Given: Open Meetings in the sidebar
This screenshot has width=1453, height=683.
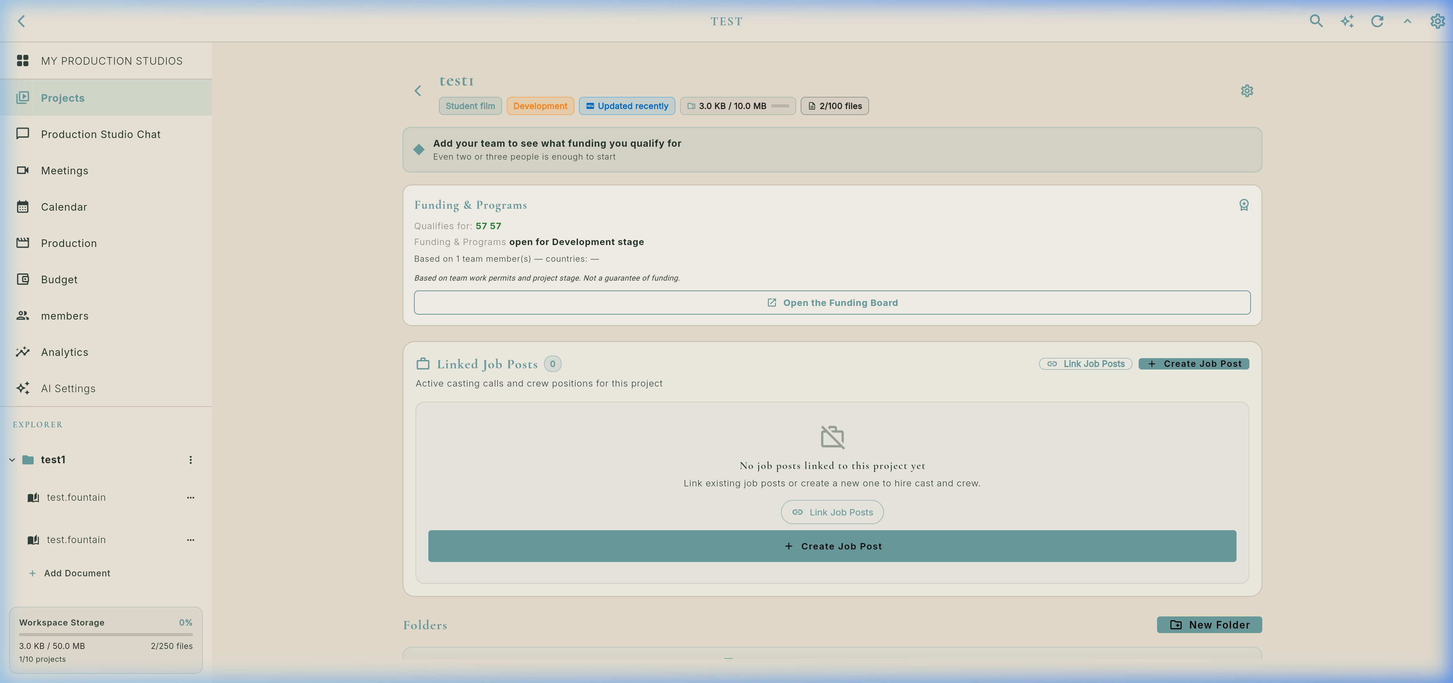Looking at the screenshot, I should point(106,170).
